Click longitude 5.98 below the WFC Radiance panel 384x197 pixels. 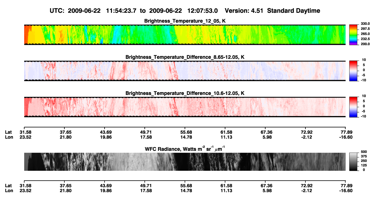266,190
